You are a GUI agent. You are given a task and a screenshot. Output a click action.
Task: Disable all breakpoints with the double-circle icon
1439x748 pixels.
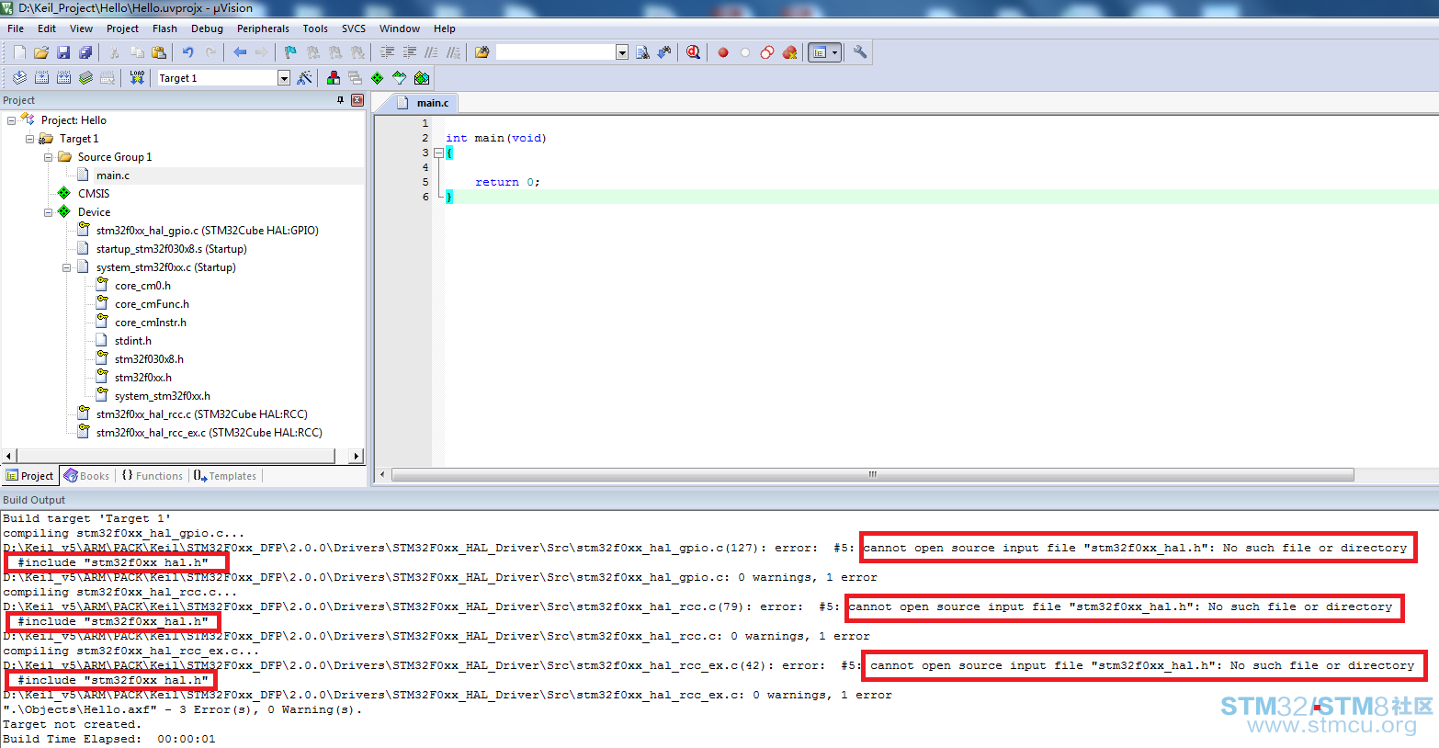coord(767,52)
